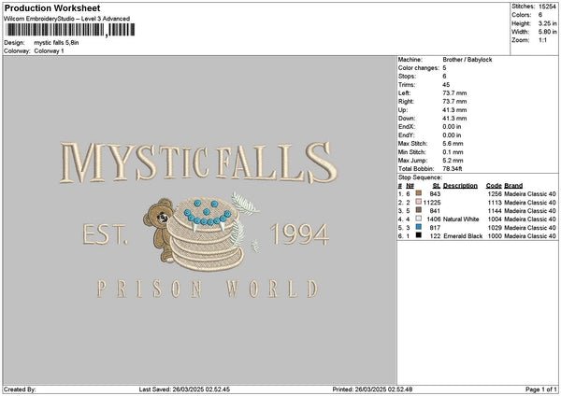This screenshot has width=561, height=396.
Task: Click the Stitches value '15254'
Action: pyautogui.click(x=547, y=7)
